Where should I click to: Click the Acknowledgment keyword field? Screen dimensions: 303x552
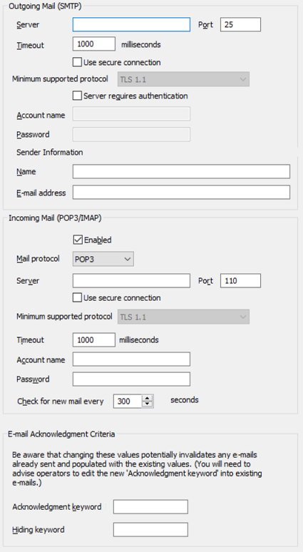tap(150, 506)
